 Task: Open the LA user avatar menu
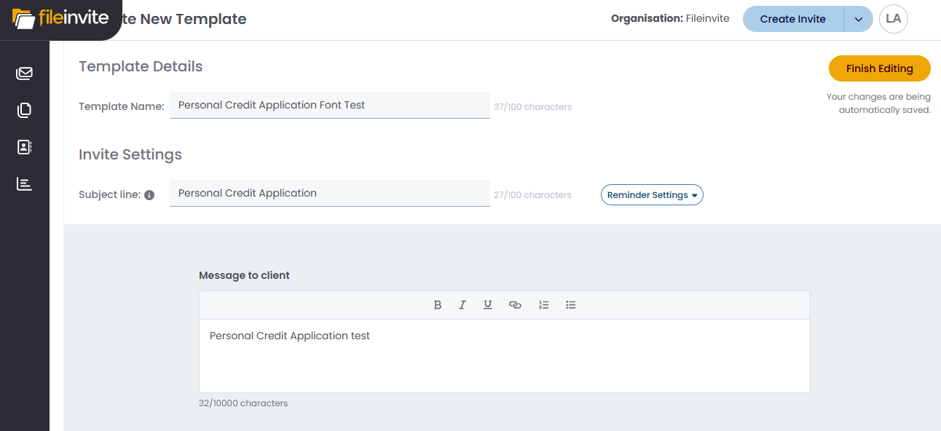point(893,19)
